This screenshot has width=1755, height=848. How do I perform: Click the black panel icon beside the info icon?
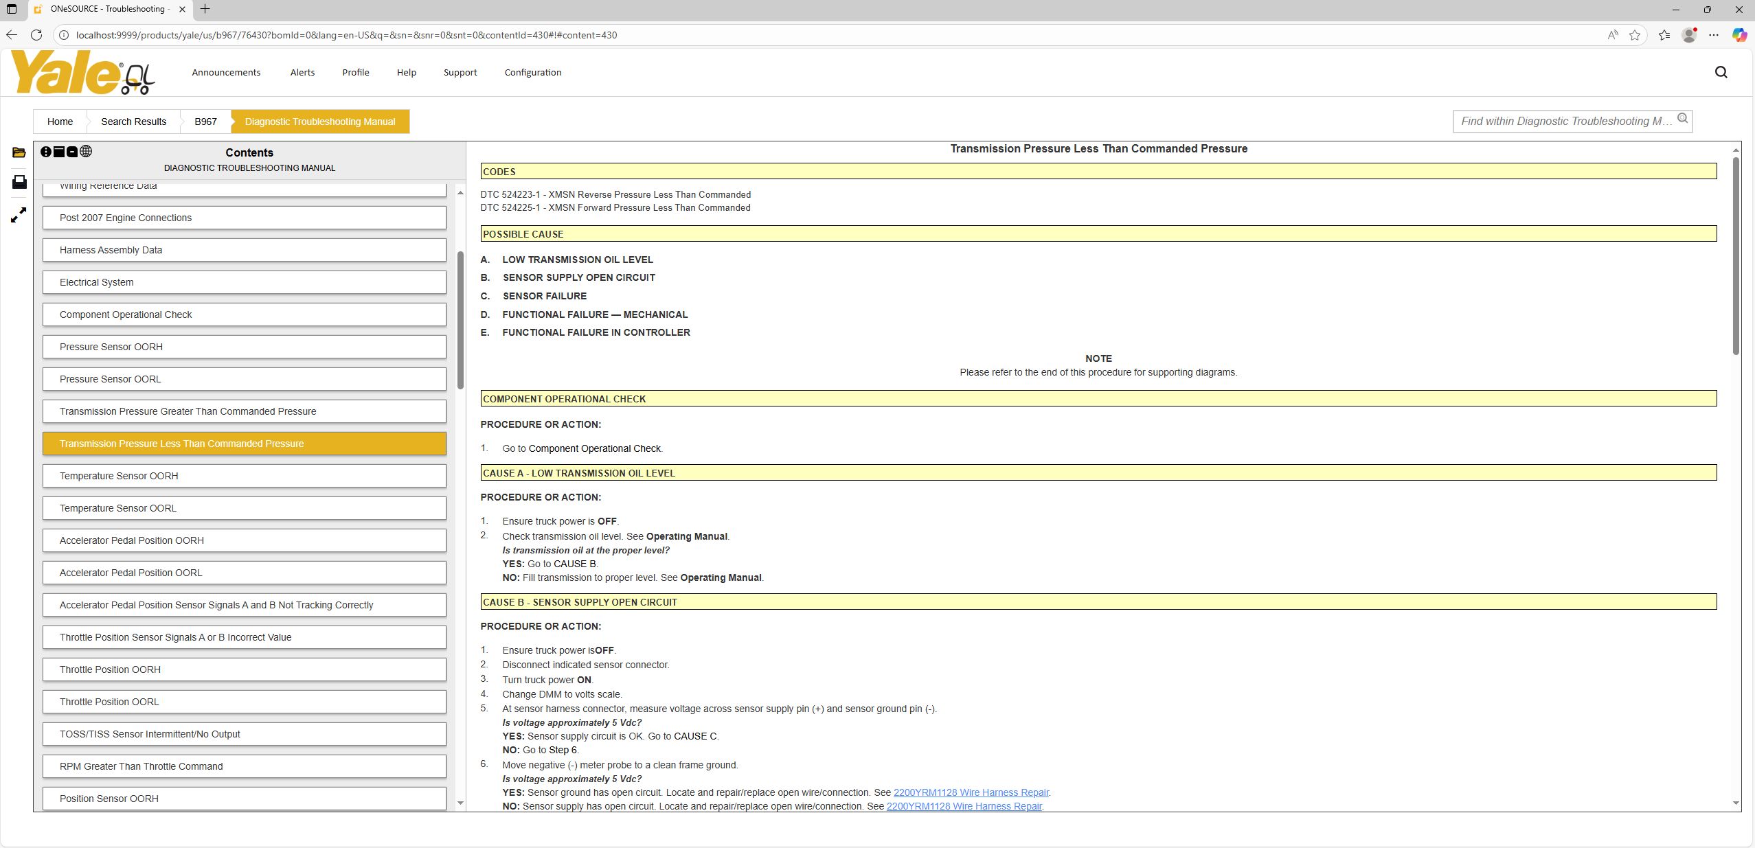coord(60,152)
